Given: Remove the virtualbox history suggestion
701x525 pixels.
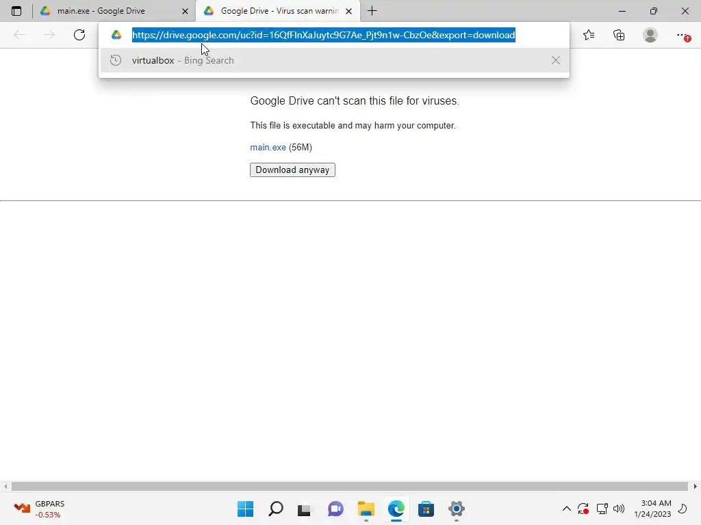Looking at the screenshot, I should click(x=556, y=60).
